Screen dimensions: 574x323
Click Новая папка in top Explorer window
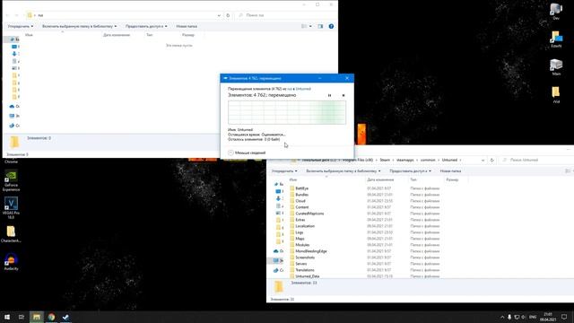click(x=187, y=26)
